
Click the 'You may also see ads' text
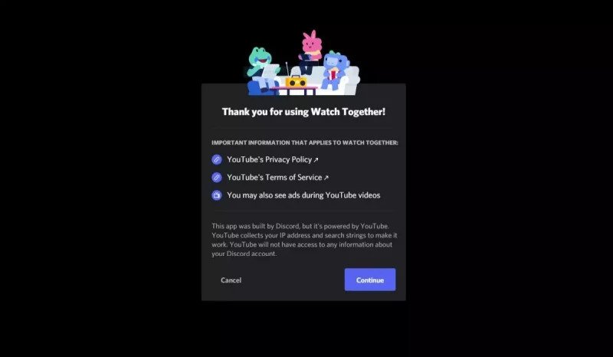coord(303,195)
